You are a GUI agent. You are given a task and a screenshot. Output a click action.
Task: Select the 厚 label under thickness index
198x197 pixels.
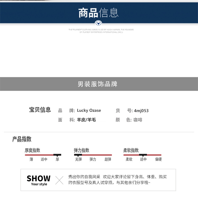coord(57,159)
